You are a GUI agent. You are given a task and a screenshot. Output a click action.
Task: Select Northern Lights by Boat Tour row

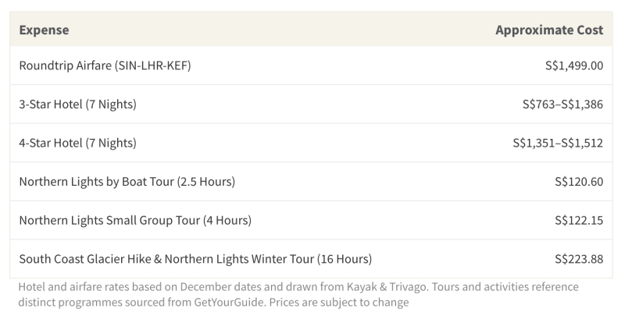[311, 182]
